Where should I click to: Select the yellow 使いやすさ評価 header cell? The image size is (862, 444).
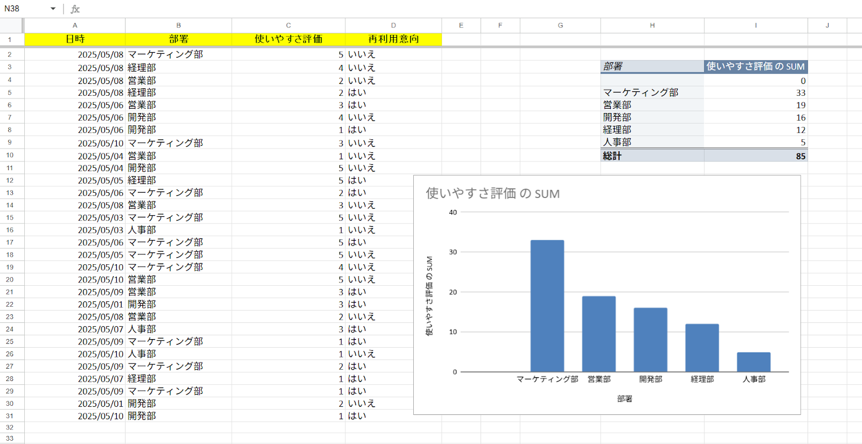tap(288, 39)
